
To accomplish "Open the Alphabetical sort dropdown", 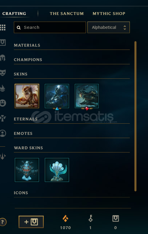I will coord(108,27).
